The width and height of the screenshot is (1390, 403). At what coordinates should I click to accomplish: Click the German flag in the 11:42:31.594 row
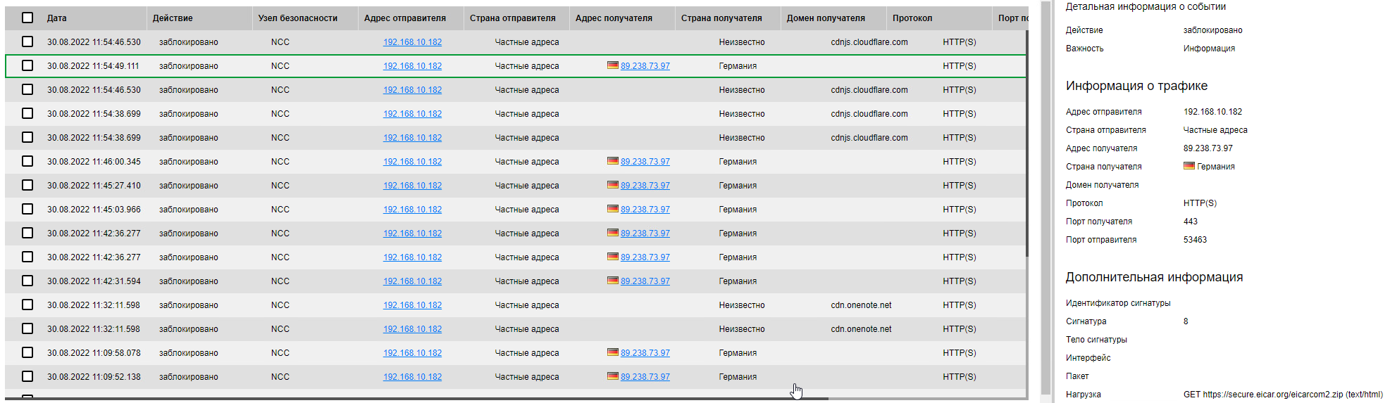(x=612, y=281)
